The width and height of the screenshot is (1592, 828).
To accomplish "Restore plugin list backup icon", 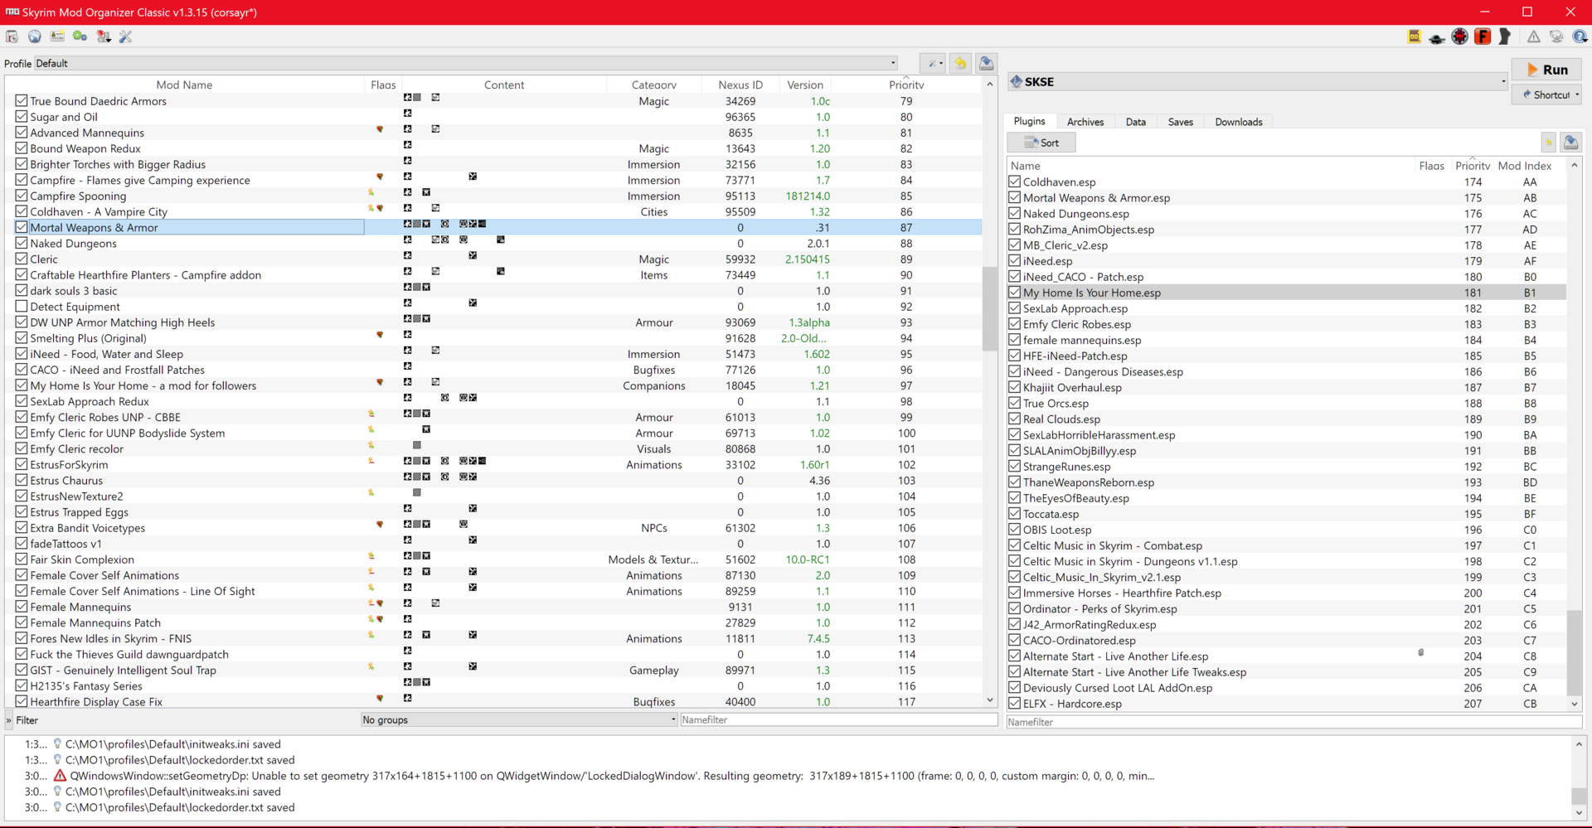I will [1548, 143].
